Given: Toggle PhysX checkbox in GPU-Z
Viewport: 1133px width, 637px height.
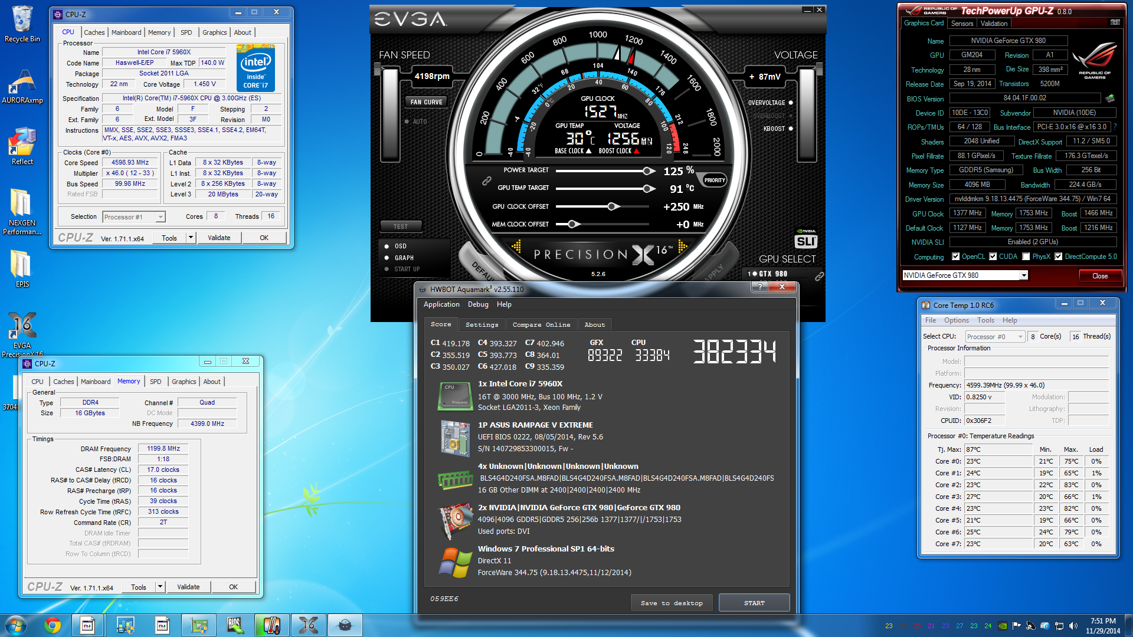Looking at the screenshot, I should tap(1026, 257).
